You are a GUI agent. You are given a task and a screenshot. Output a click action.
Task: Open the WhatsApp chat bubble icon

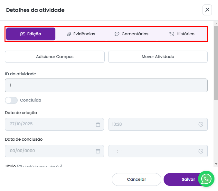206,179
